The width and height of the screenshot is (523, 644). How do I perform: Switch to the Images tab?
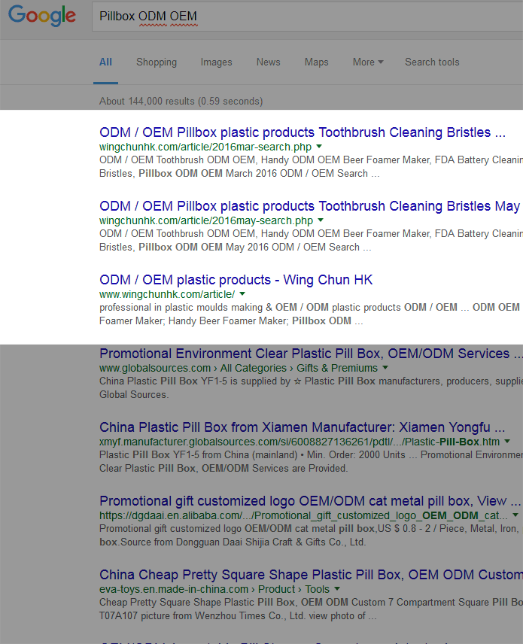tap(216, 62)
